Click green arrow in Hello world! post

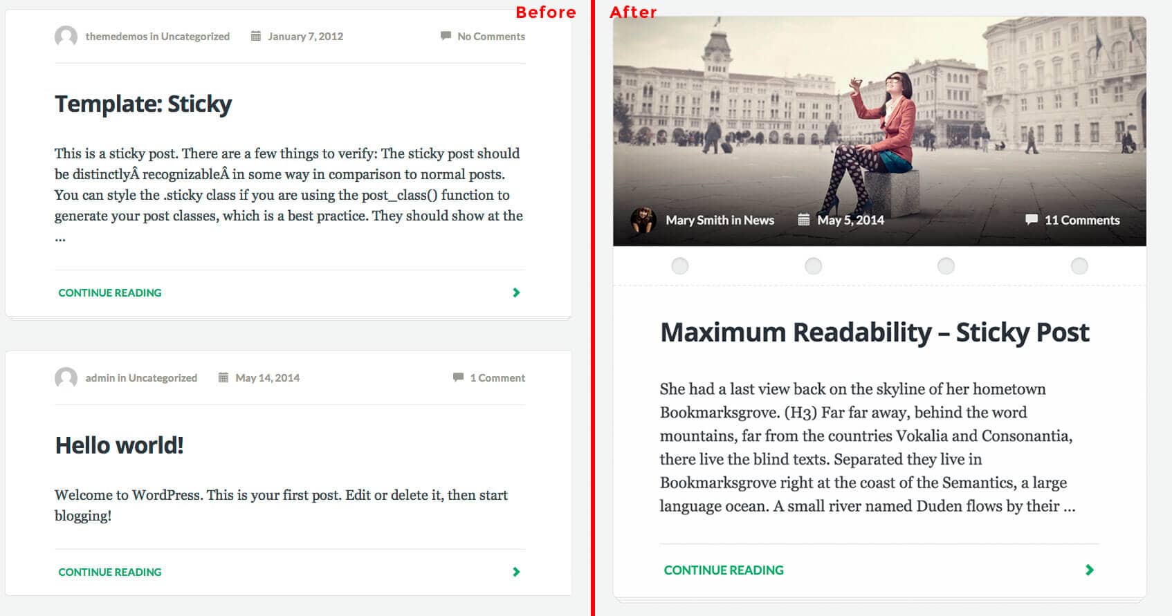pos(516,572)
